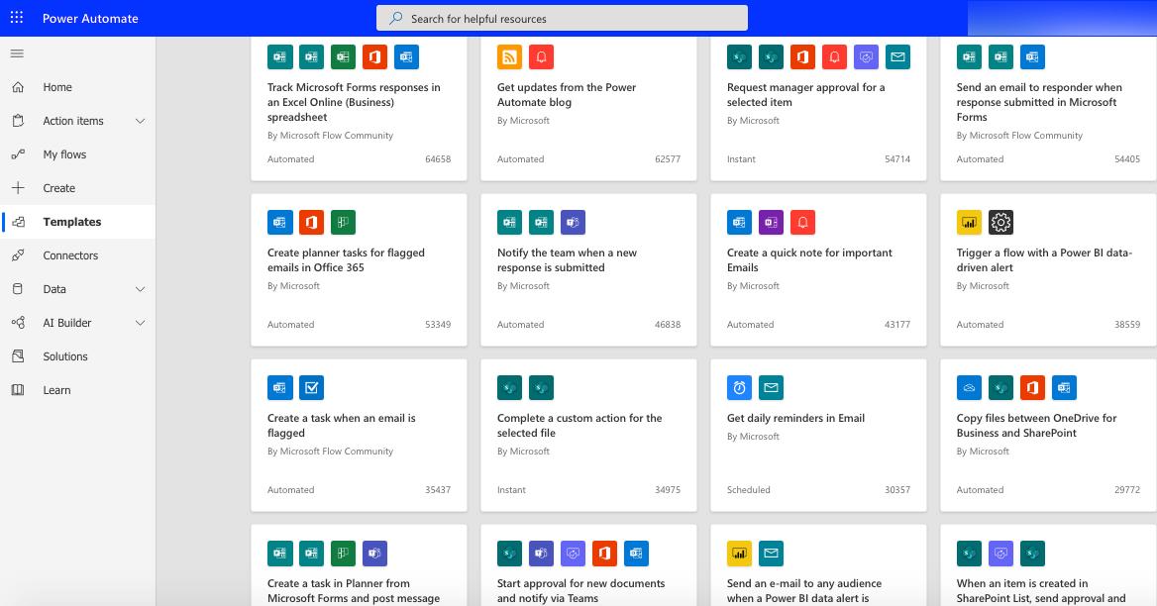This screenshot has width=1157, height=606.
Task: Go to Home in the sidebar
Action: (77, 87)
